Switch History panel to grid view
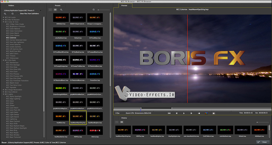The width and height of the screenshot is (272, 145). [x=117, y=122]
